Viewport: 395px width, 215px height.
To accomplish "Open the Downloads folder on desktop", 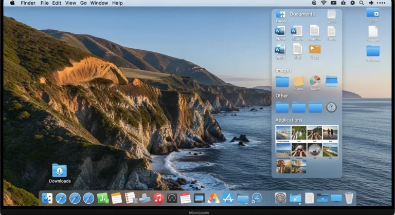I will click(x=60, y=171).
